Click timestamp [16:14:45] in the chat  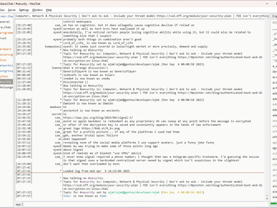24,157
